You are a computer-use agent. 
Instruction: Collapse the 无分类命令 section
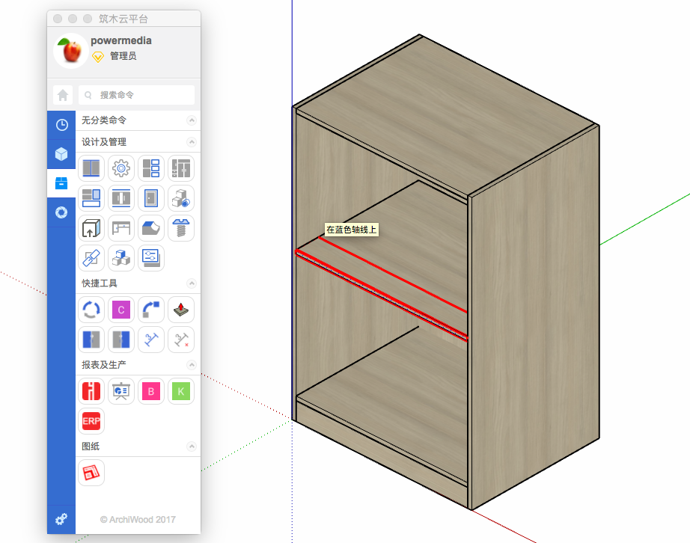point(192,120)
